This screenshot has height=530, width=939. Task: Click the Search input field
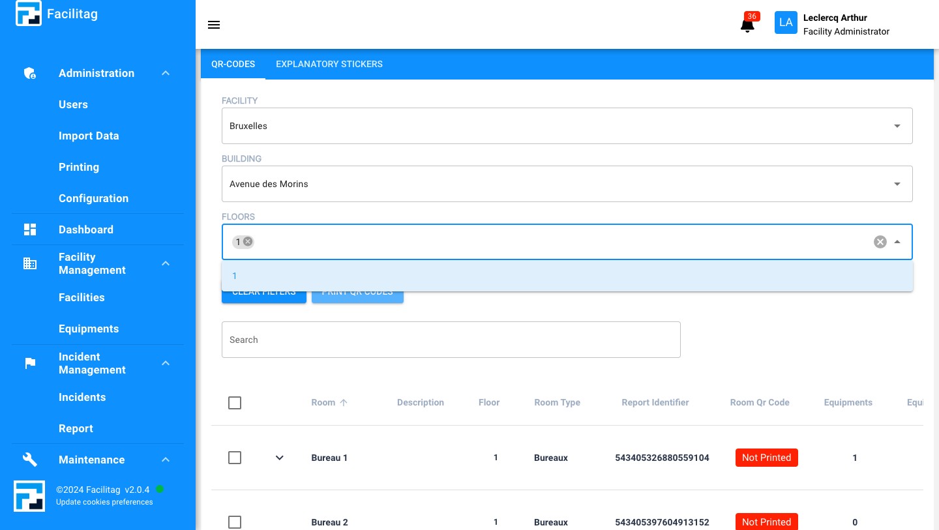pyautogui.click(x=451, y=340)
